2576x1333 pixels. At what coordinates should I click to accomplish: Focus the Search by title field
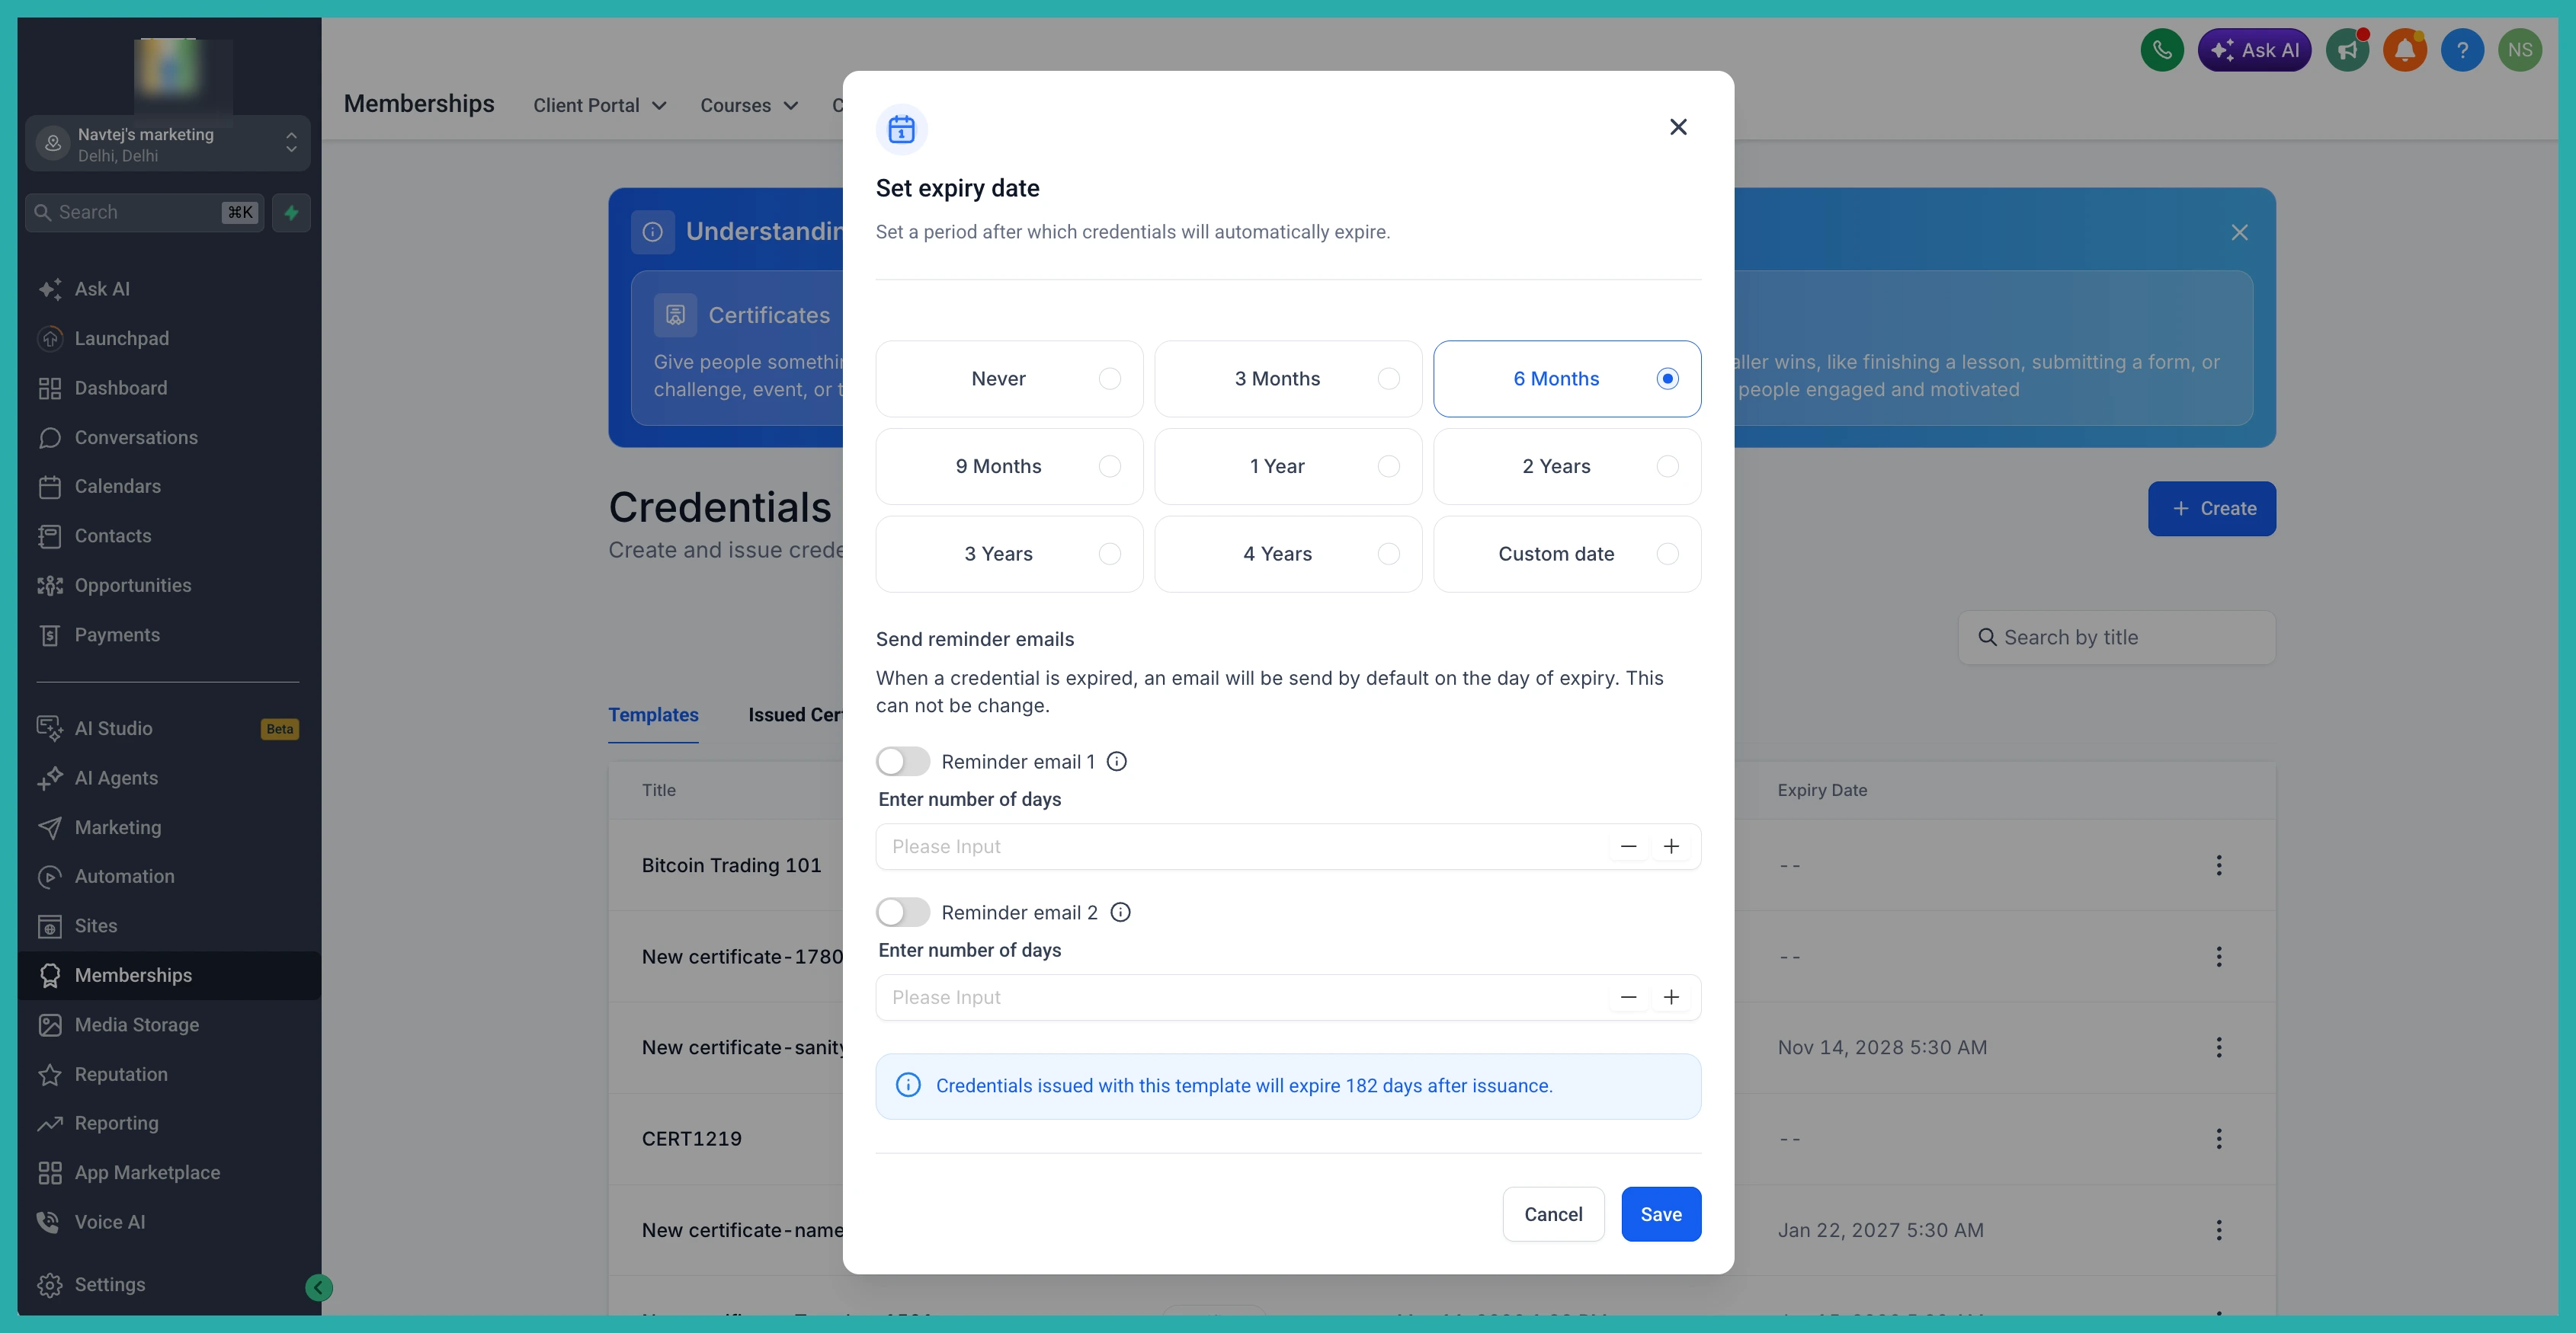pyautogui.click(x=2117, y=638)
